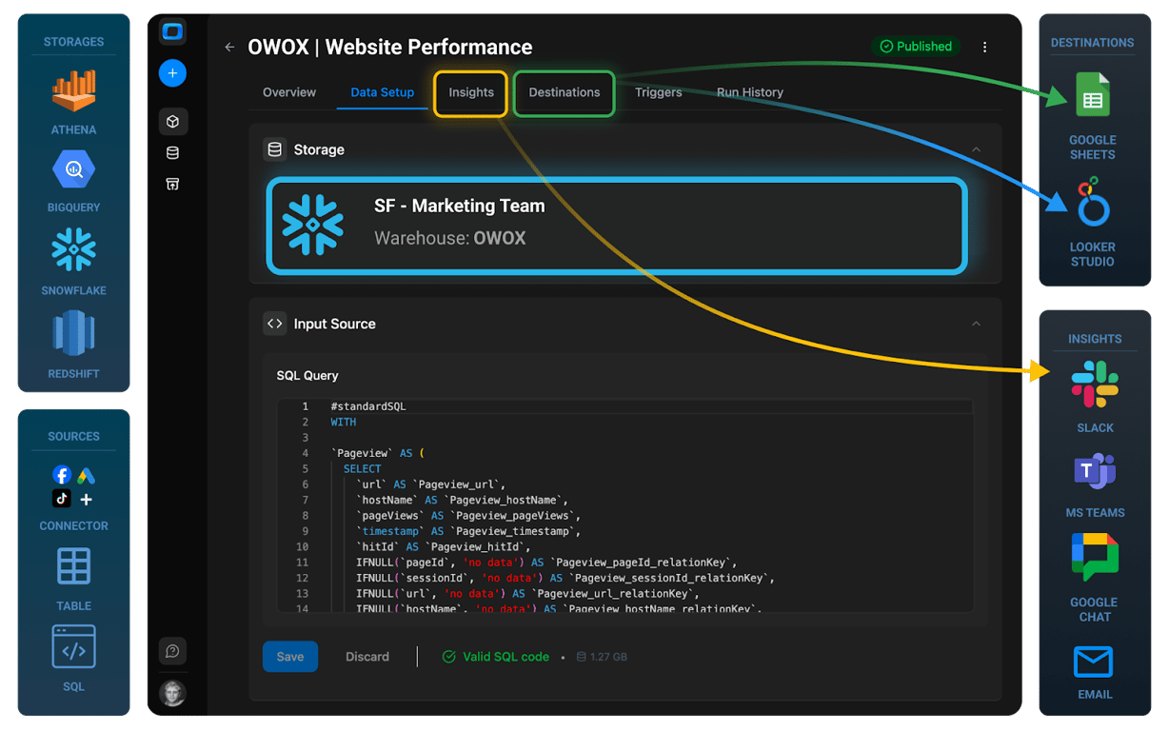Click the CONNECTOR label in Sources panel

pos(73,525)
